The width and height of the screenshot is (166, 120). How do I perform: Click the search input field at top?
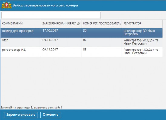point(51,15)
